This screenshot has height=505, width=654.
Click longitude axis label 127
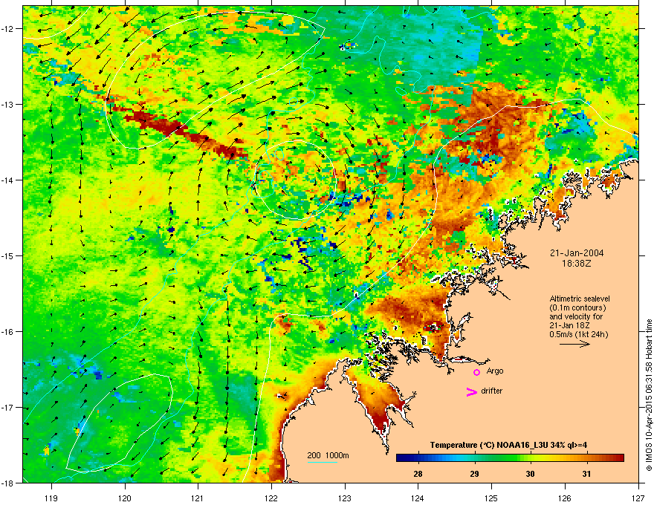(x=638, y=498)
